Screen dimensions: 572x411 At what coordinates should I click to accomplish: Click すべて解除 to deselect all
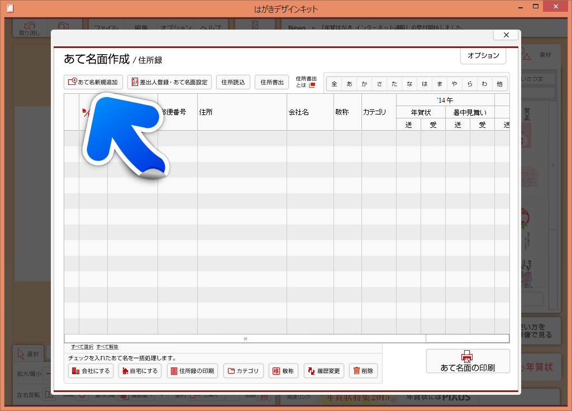click(107, 347)
